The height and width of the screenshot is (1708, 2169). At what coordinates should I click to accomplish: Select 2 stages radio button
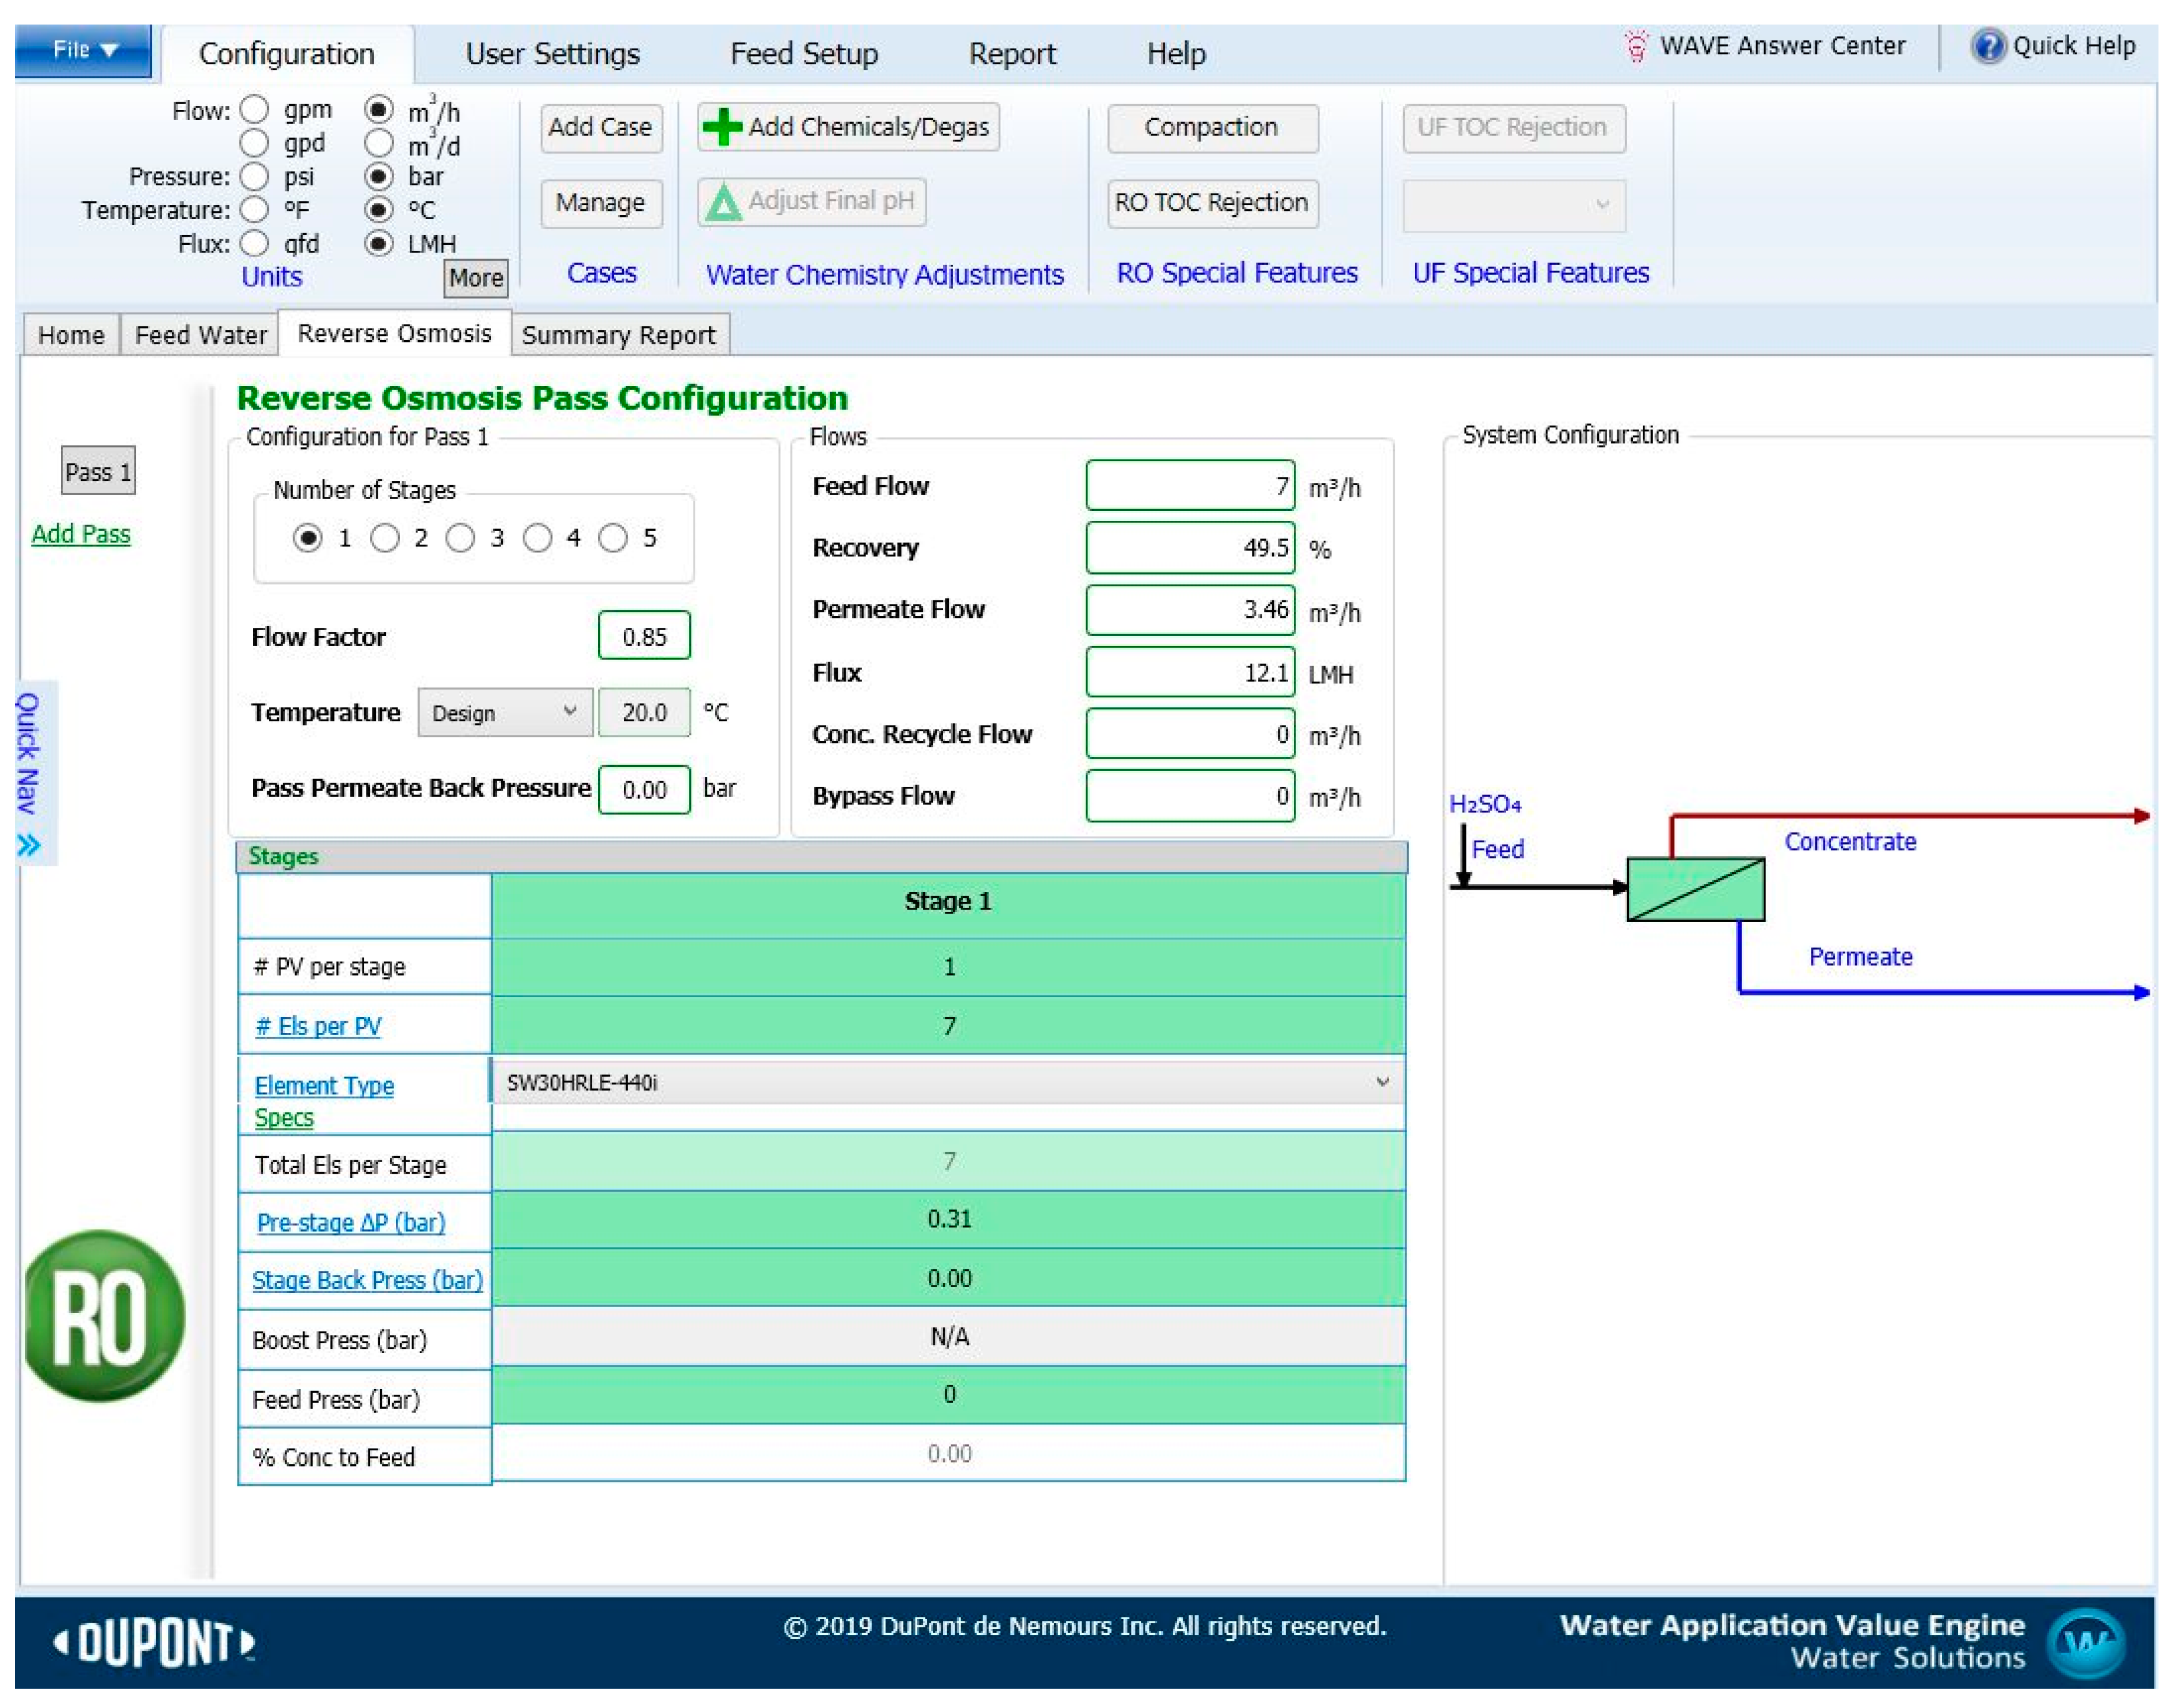click(x=384, y=538)
